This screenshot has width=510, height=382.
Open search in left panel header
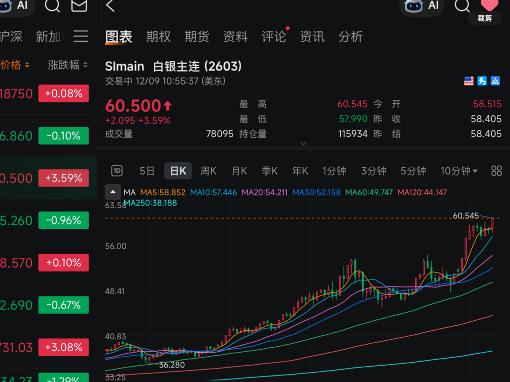[x=52, y=5]
